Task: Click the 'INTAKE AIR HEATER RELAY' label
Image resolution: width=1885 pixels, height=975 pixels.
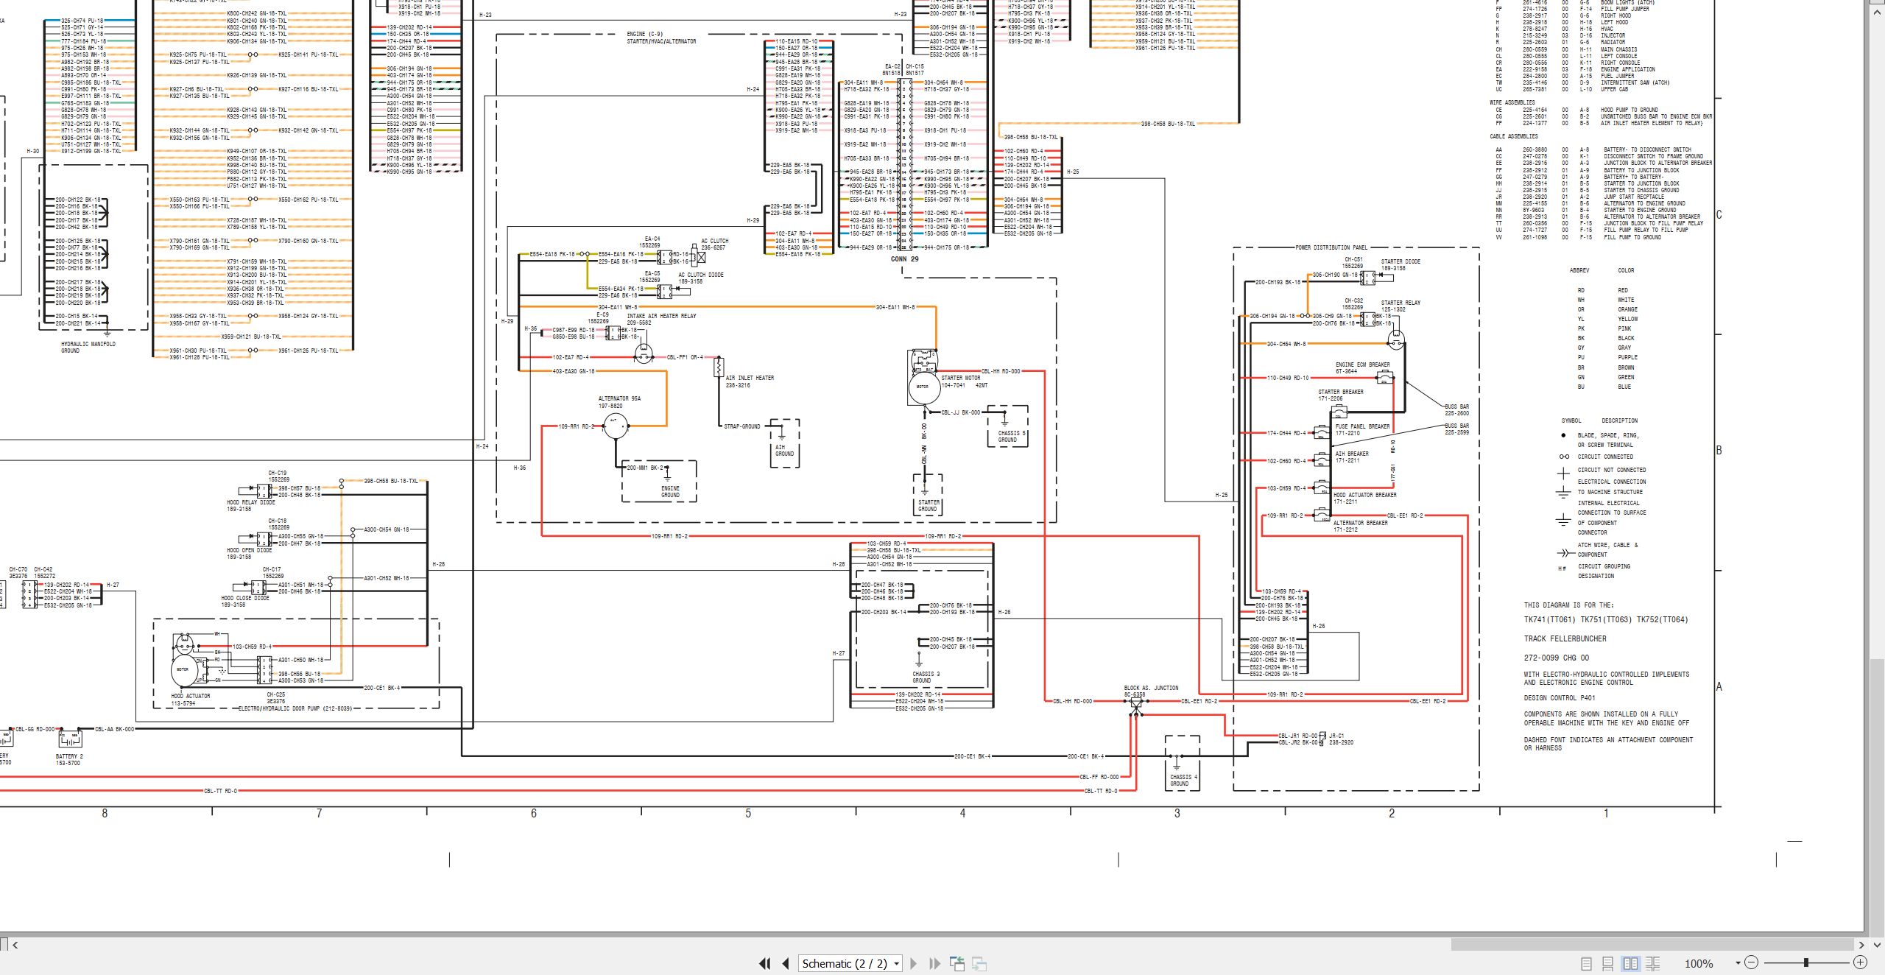Action: coord(661,316)
